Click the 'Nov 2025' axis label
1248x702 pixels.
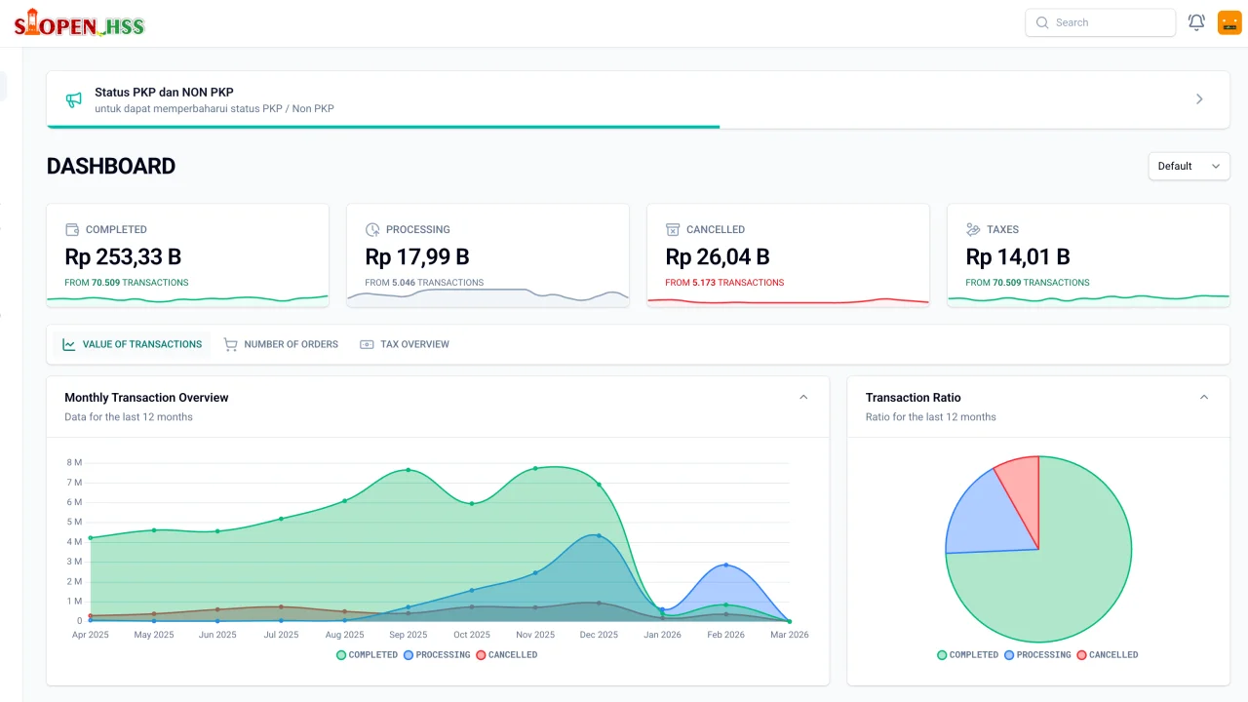(x=535, y=635)
